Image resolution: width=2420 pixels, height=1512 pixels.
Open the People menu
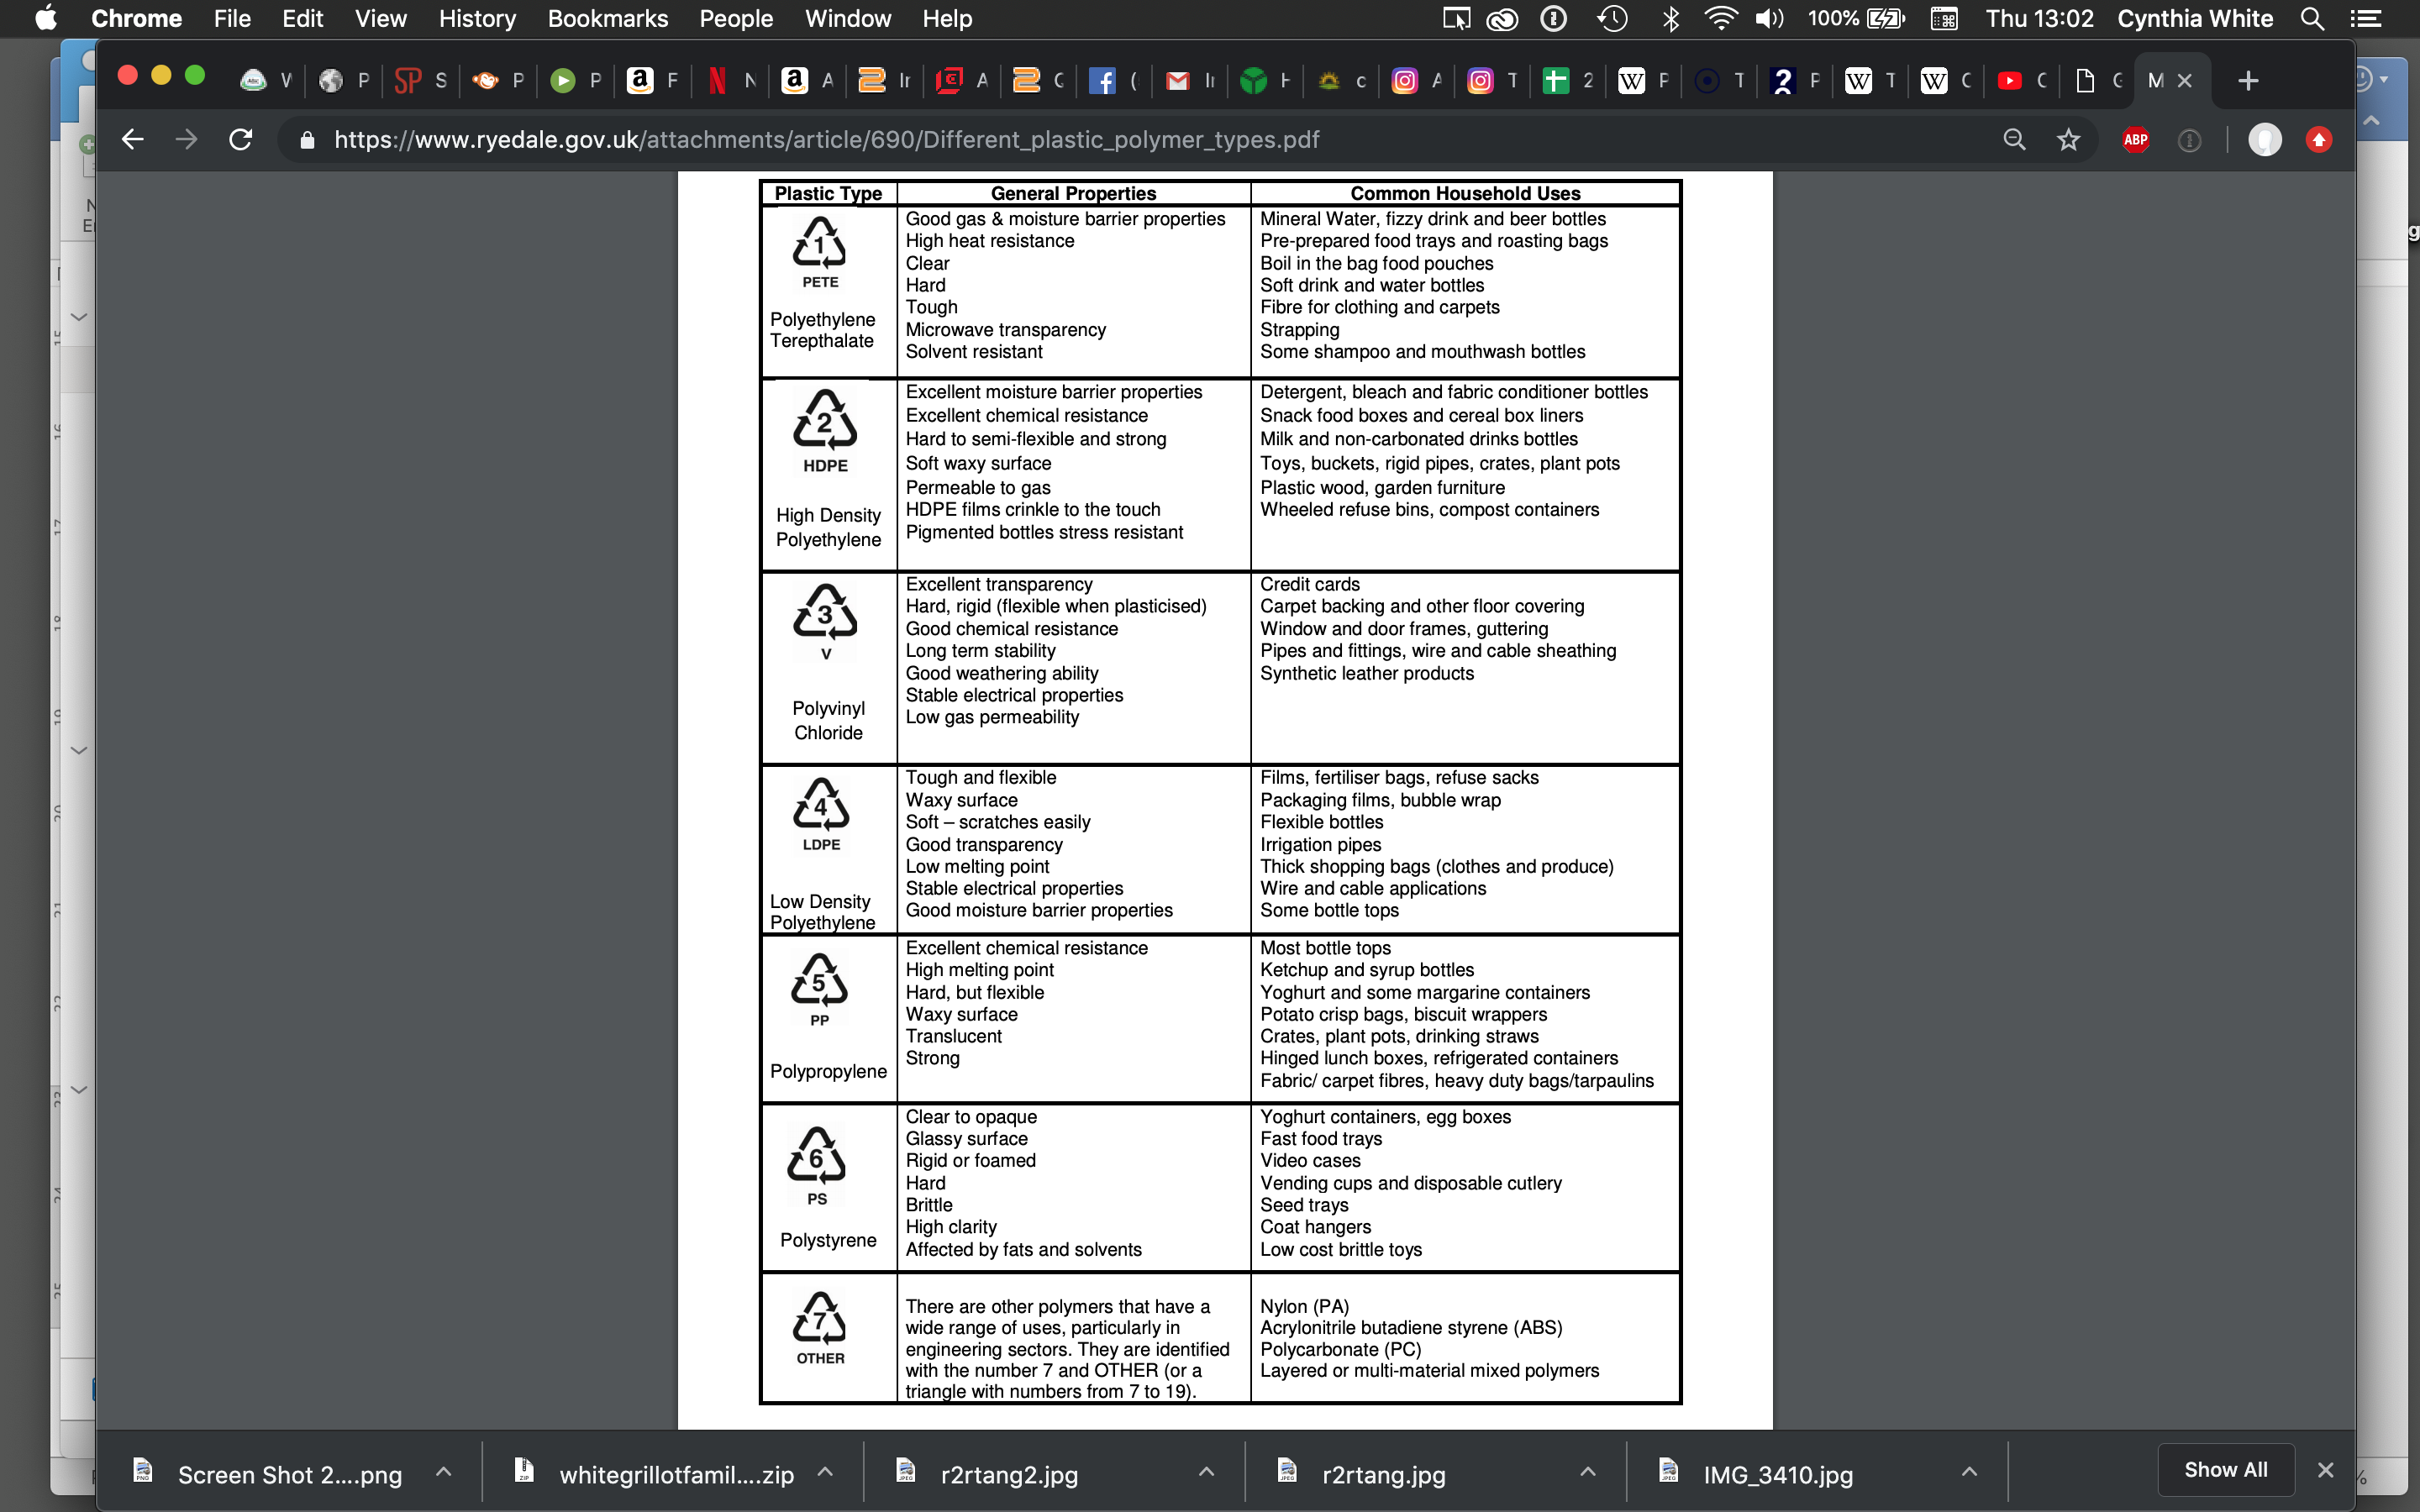click(736, 18)
